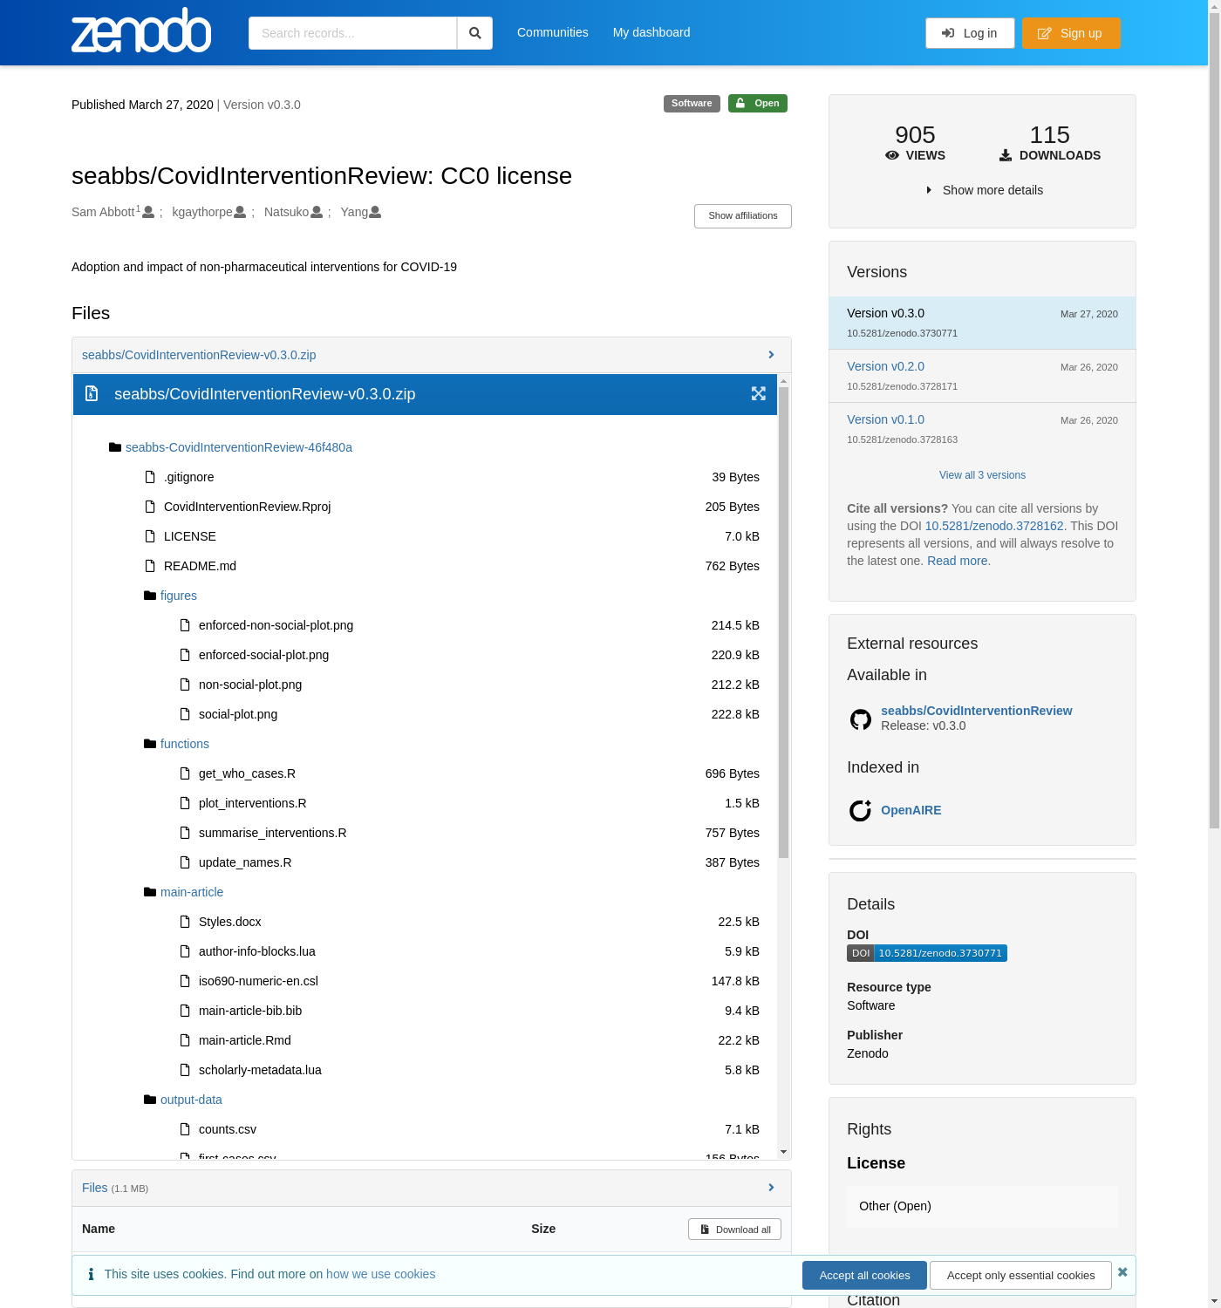Screen dimensions: 1221x1308
Task: Click the GitHub icon under Available in
Action: coord(860,719)
